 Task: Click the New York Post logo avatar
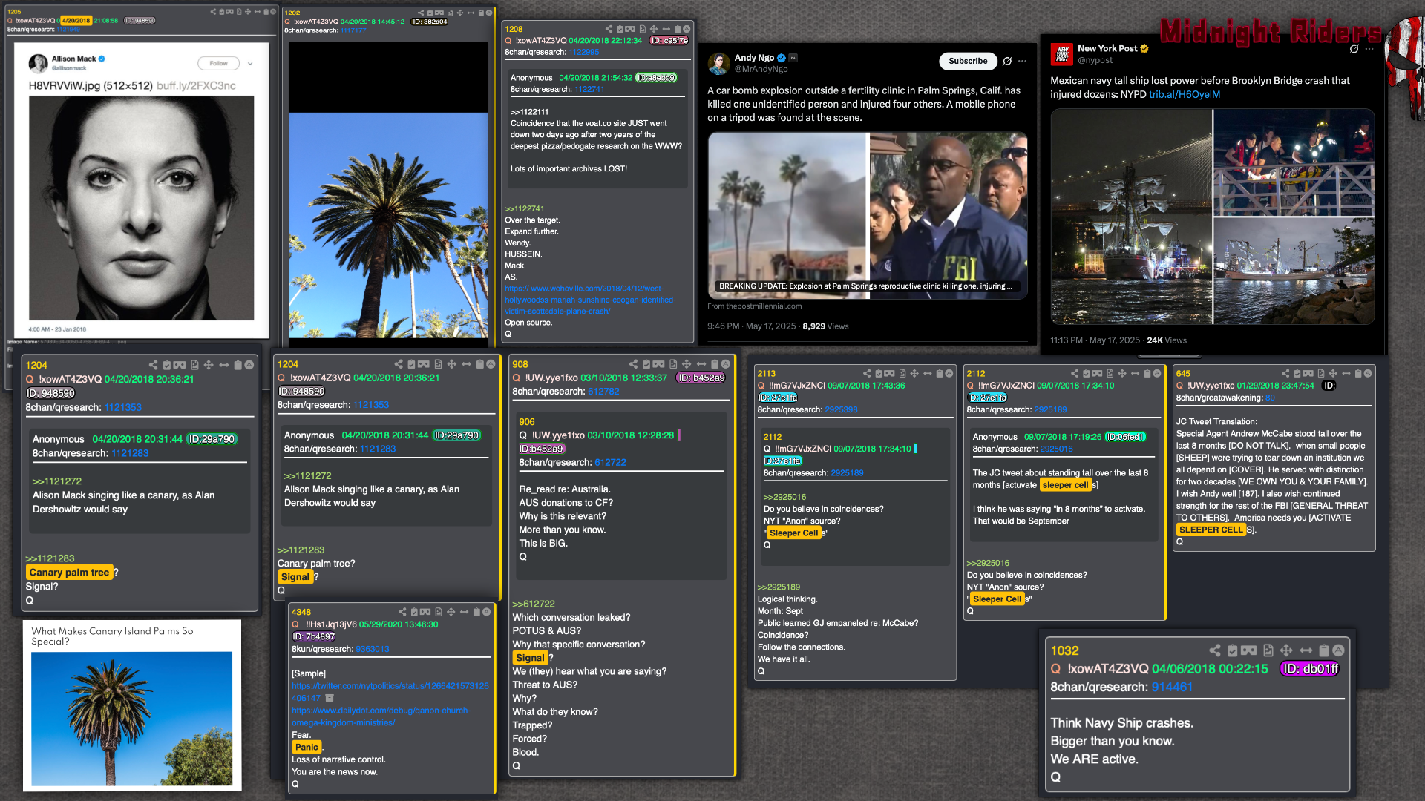(1061, 53)
